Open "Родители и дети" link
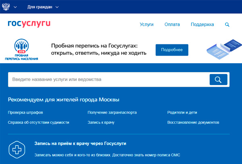 tap(183, 112)
